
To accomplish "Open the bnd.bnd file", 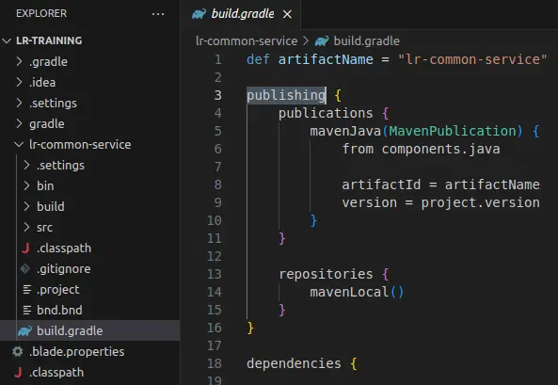I will click(x=59, y=311).
